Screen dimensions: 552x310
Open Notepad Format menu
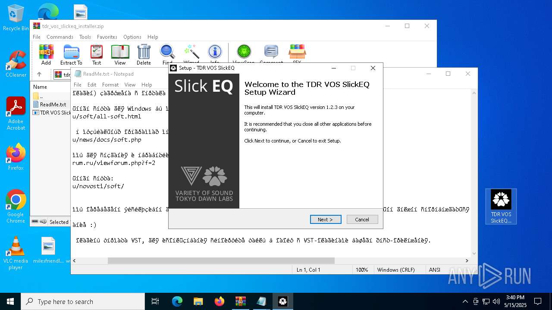[110, 85]
